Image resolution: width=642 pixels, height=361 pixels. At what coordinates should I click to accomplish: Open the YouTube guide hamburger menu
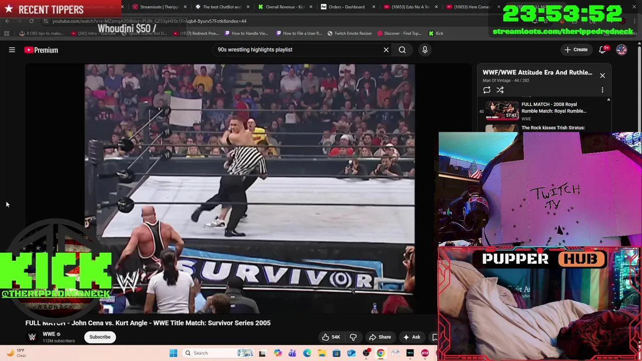[12, 50]
